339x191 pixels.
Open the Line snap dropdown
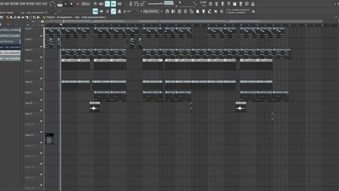coord(130,11)
